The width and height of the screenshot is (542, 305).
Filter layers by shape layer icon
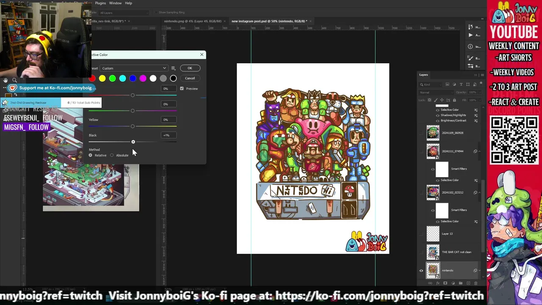point(468,84)
